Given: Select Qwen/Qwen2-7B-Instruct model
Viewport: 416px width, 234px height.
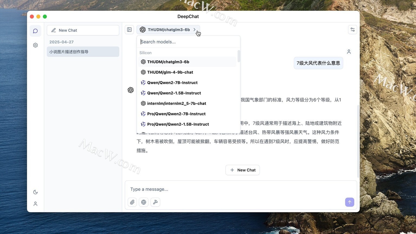Looking at the screenshot, I should click(187, 83).
